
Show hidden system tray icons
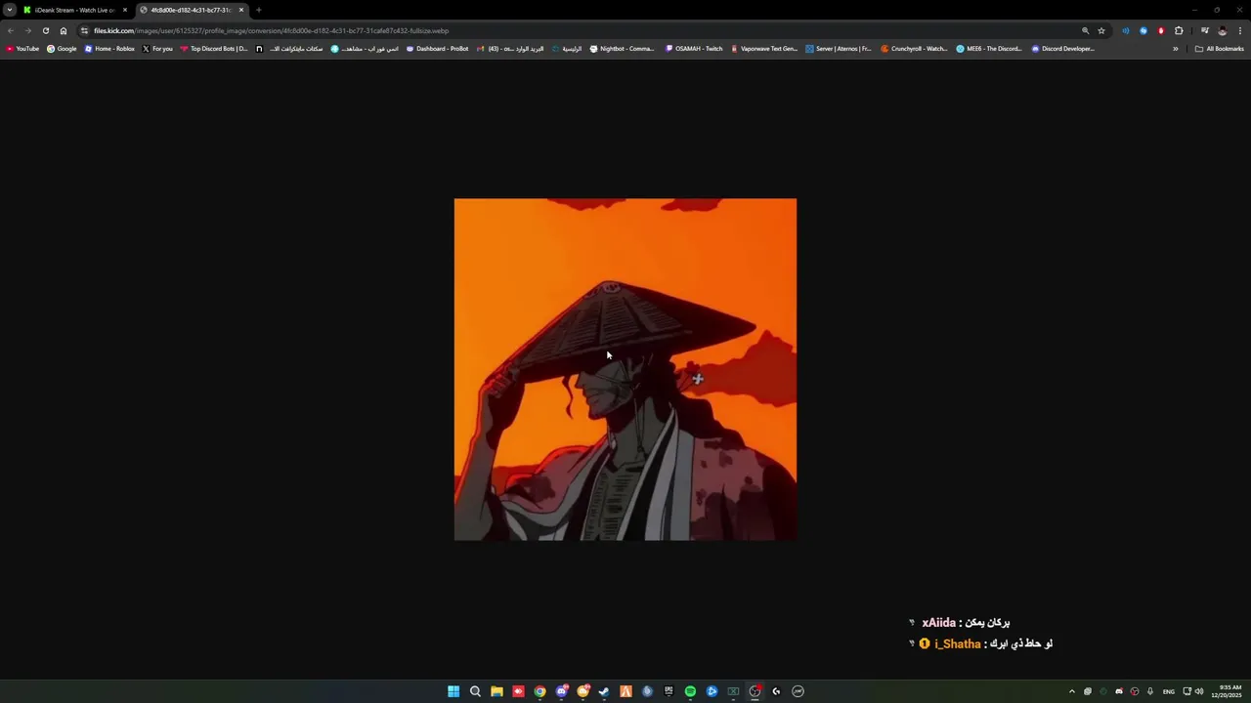click(x=1072, y=691)
